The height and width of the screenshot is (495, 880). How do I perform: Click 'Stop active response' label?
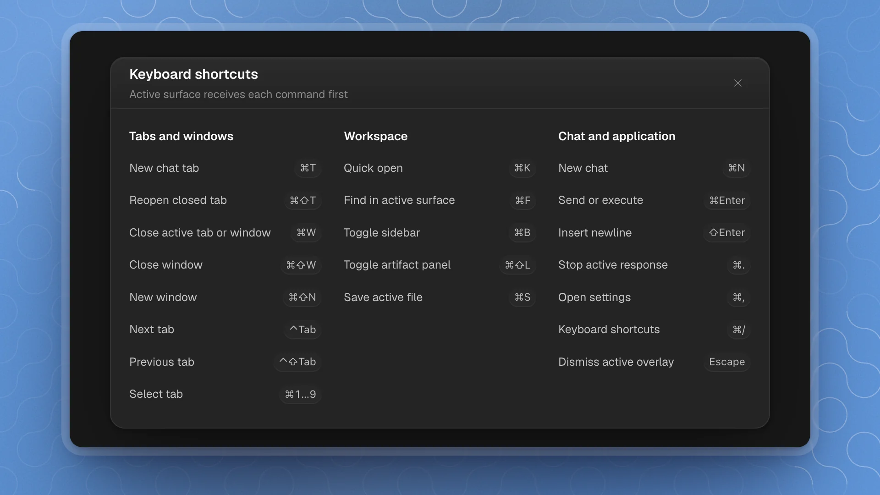(613, 265)
